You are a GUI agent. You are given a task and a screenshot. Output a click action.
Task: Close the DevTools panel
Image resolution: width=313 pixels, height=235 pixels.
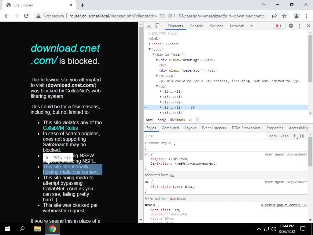point(309,26)
